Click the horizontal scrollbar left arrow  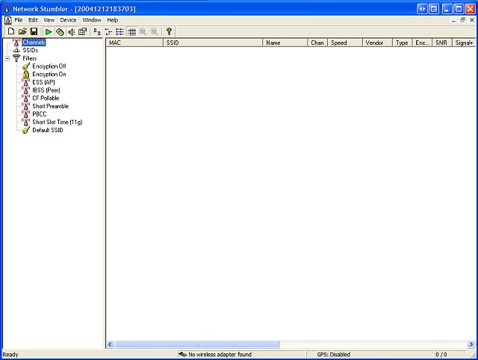pos(110,344)
